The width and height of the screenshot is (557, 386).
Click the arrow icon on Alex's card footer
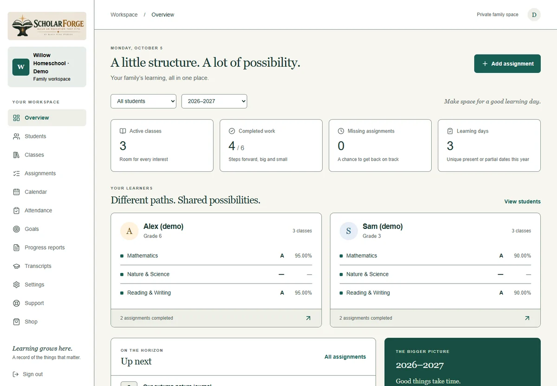coord(309,318)
